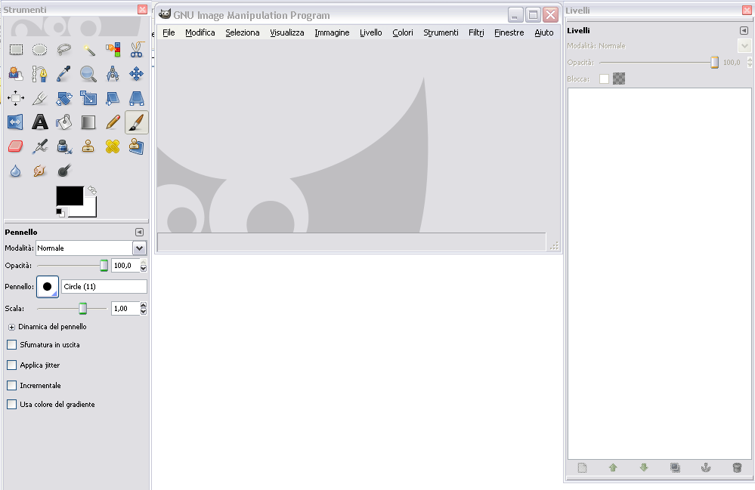Choose the Scale tool
The width and height of the screenshot is (755, 490).
(x=88, y=98)
